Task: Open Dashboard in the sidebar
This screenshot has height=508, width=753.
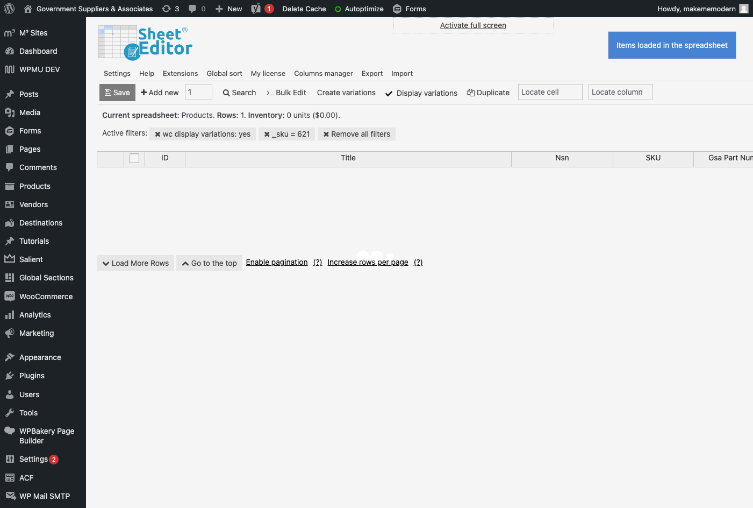Action: [38, 51]
